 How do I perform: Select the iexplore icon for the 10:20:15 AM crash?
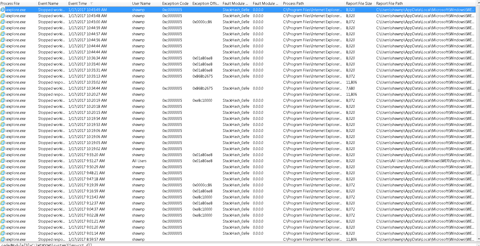pyautogui.click(x=3, y=113)
